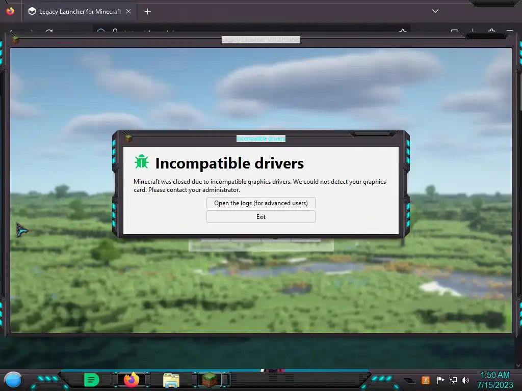Expand the list all tabs chevron
Image resolution: width=522 pixels, height=391 pixels.
435,11
